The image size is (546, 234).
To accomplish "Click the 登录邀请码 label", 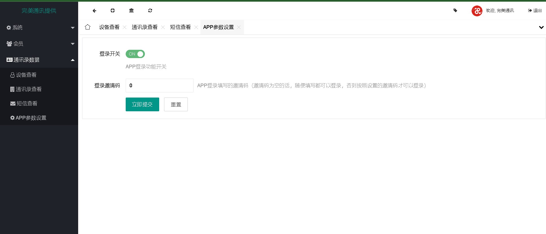I will tap(107, 86).
